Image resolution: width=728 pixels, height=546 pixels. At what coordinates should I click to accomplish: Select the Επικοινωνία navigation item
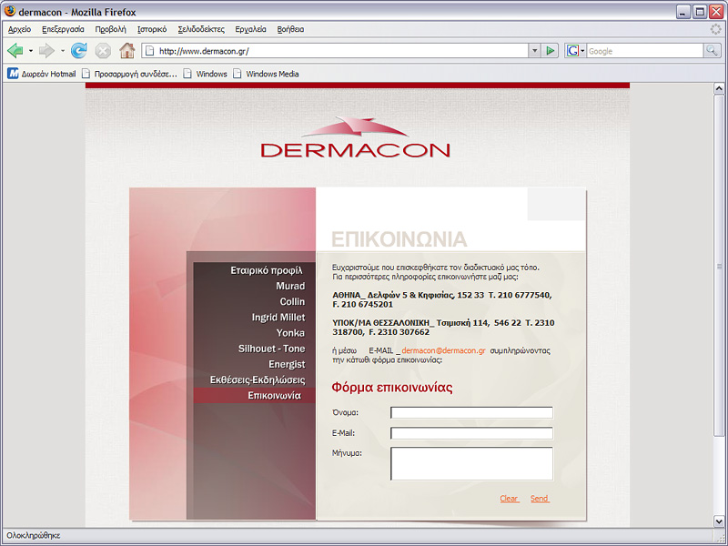coord(255,396)
